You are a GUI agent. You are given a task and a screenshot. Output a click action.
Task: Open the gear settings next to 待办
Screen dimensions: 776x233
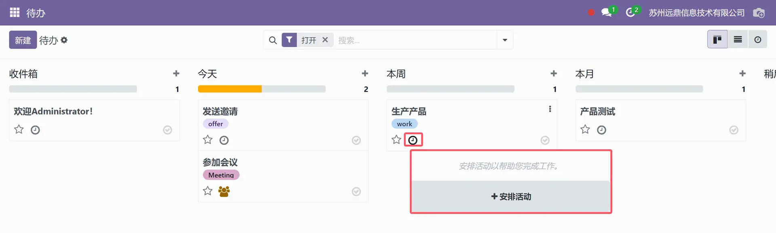(64, 40)
